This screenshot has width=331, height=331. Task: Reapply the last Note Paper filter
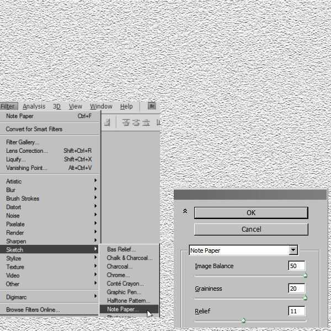(x=49, y=116)
